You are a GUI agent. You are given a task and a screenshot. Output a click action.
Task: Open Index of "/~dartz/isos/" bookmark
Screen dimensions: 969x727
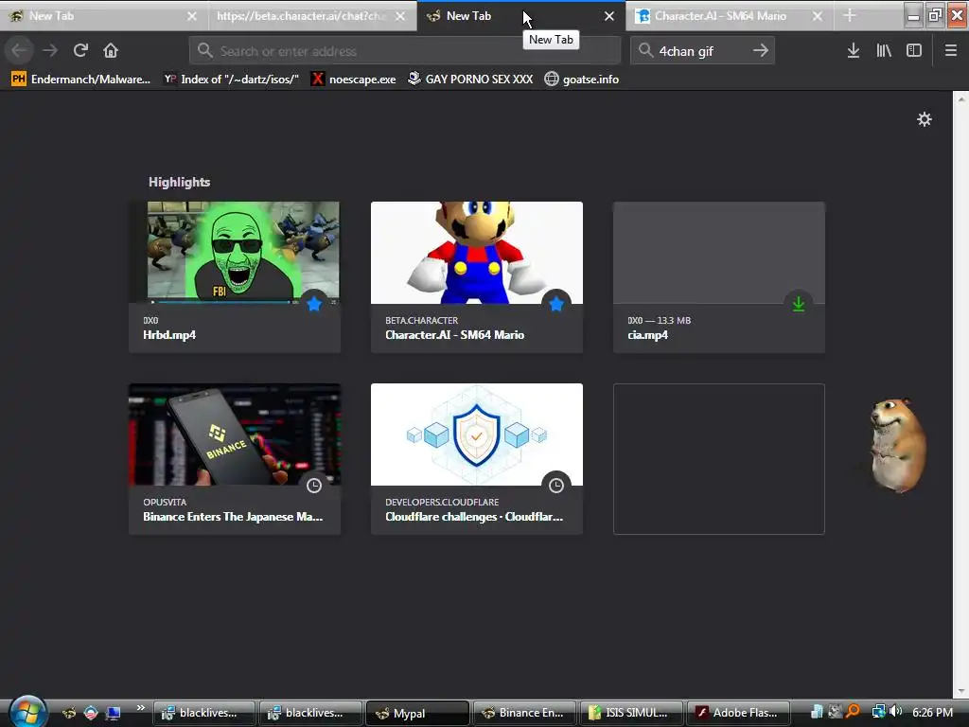click(232, 80)
